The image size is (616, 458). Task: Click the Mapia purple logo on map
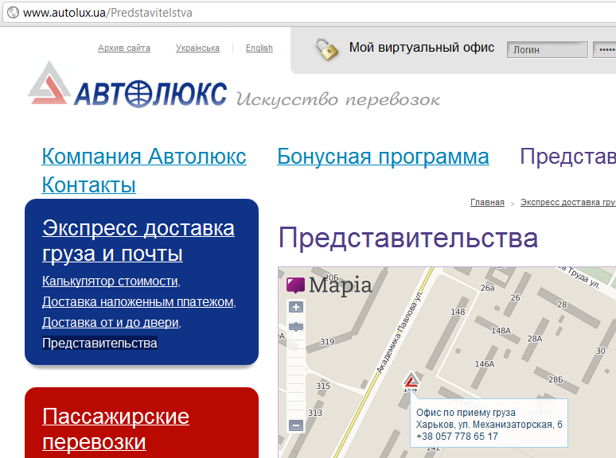pos(295,285)
